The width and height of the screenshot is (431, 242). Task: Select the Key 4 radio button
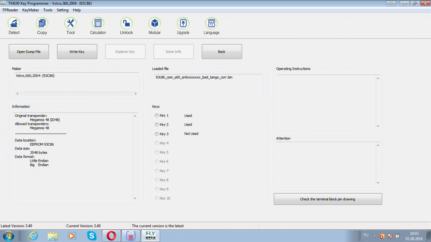tap(157, 143)
